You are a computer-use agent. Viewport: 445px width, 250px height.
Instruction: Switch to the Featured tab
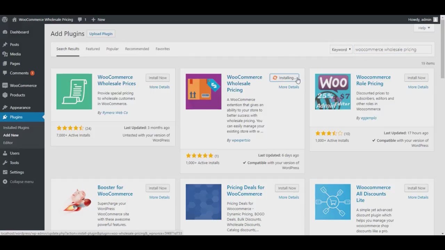tap(93, 49)
